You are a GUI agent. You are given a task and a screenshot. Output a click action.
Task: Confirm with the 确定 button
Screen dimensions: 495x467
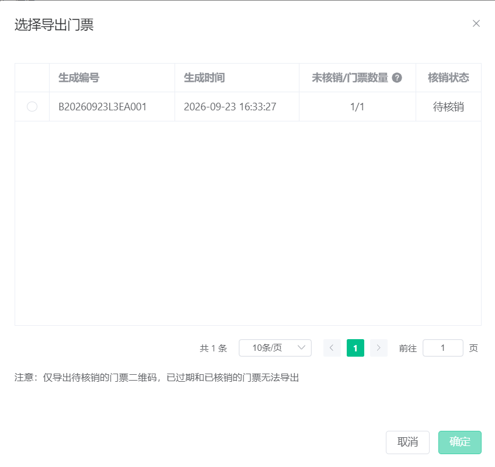tap(459, 442)
